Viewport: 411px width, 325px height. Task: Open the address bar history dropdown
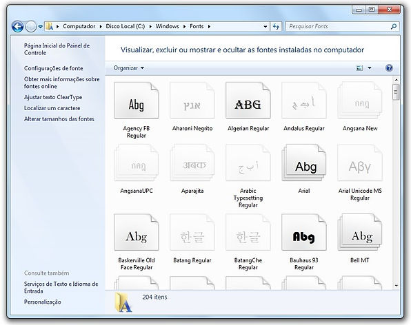pos(265,26)
